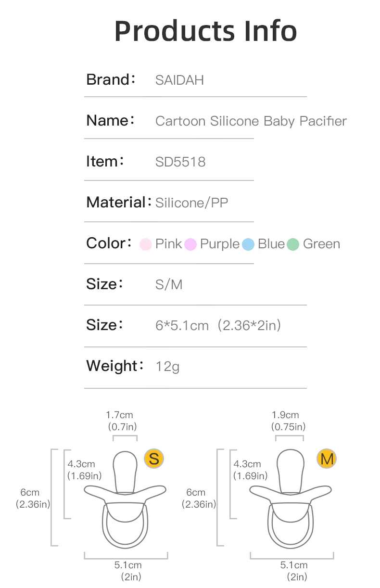This screenshot has width=380, height=588.
Task: Select the size M pacifier diagram
Action: click(x=291, y=500)
